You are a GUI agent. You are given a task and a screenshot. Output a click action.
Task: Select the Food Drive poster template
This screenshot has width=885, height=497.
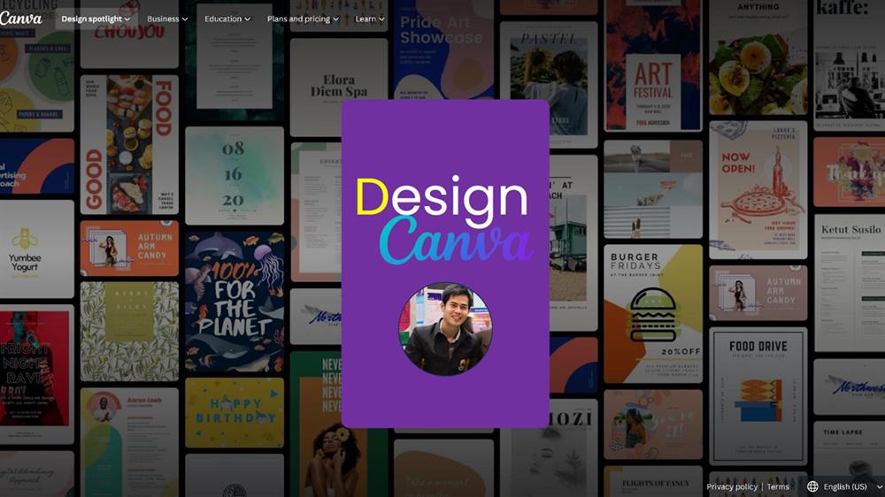click(758, 396)
